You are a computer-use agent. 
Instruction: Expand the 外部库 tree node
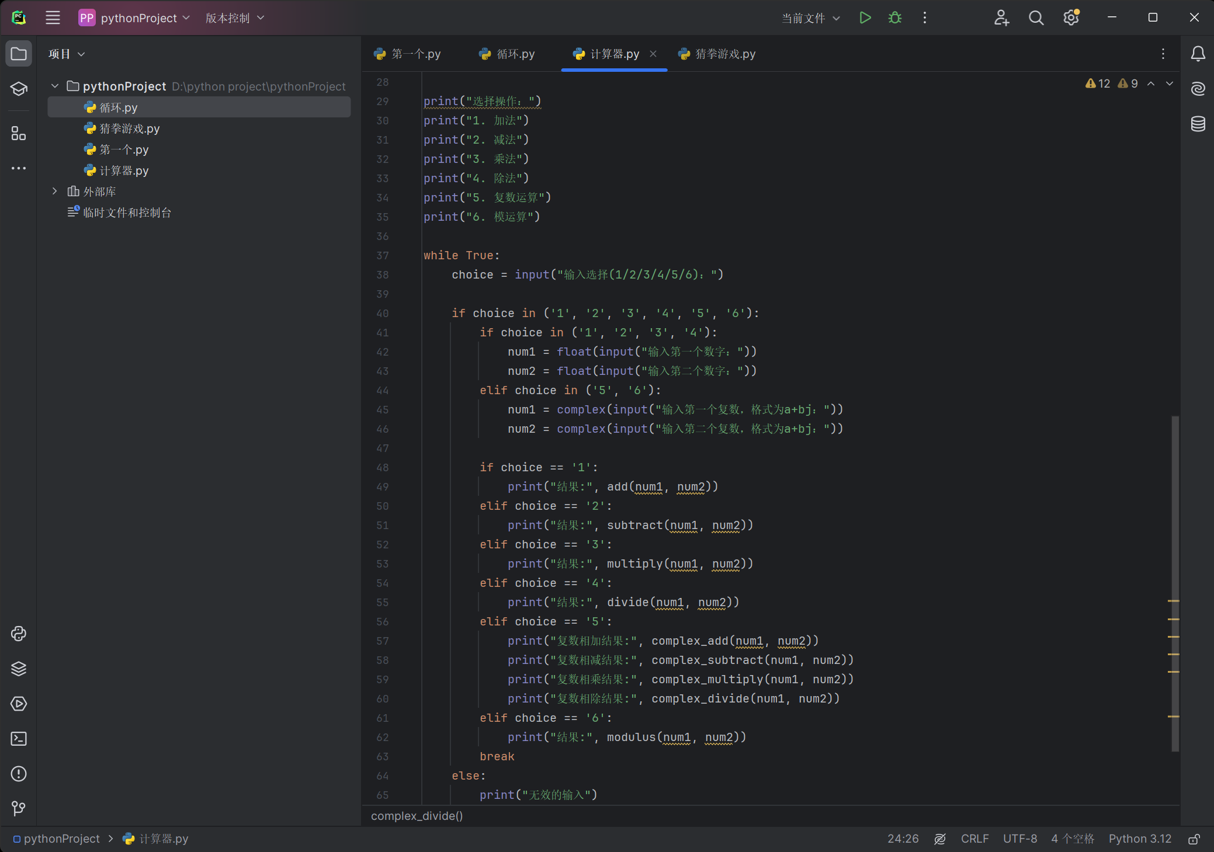pyautogui.click(x=55, y=192)
